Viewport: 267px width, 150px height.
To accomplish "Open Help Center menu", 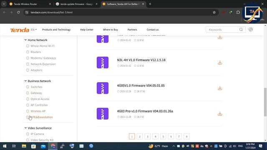I will click(87, 30).
